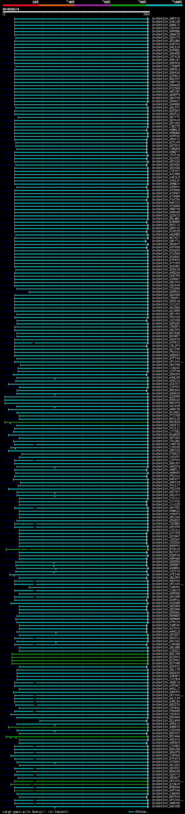Select hit label UniRef100_A7P872
Viewport: 185px width, 814px height.
[166, 343]
